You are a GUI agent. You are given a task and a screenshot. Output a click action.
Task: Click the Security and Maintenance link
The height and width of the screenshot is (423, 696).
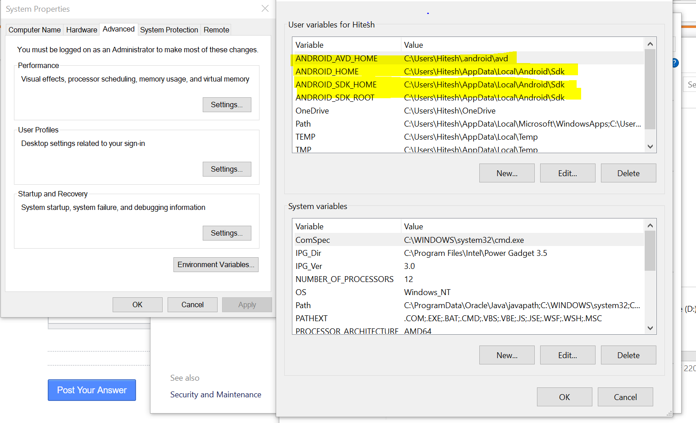215,395
